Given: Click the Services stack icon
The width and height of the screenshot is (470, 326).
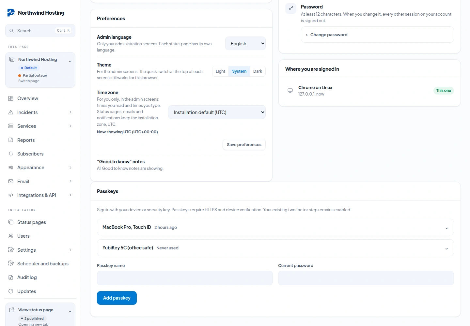Looking at the screenshot, I should 11,126.
